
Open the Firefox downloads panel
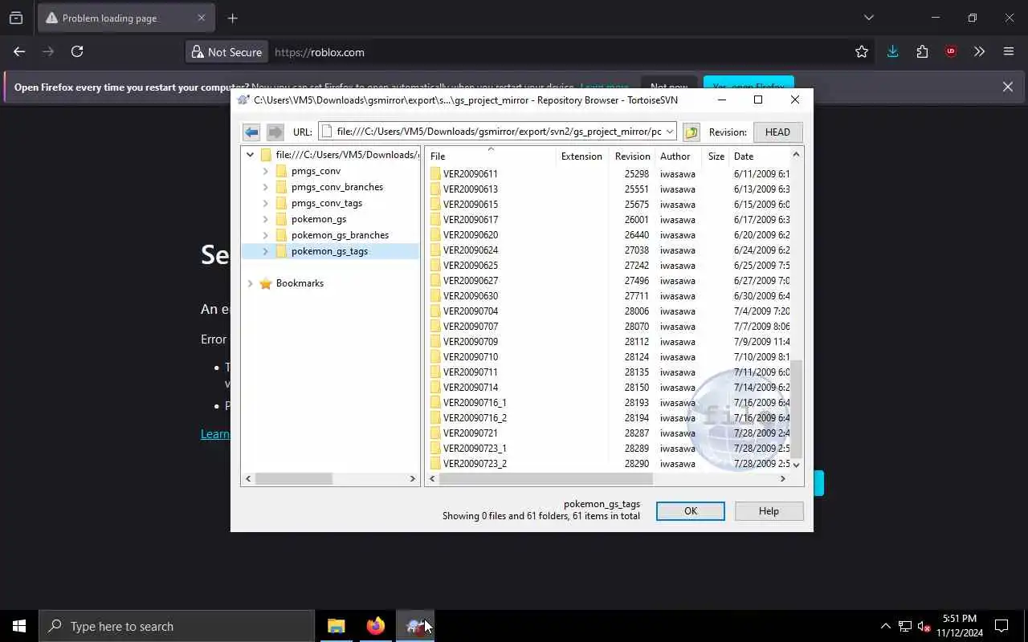892,51
